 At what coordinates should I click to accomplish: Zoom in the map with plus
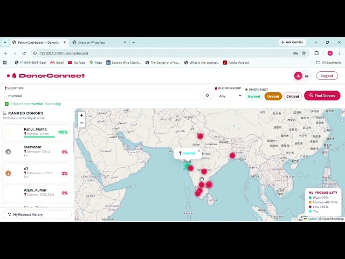tap(81, 115)
